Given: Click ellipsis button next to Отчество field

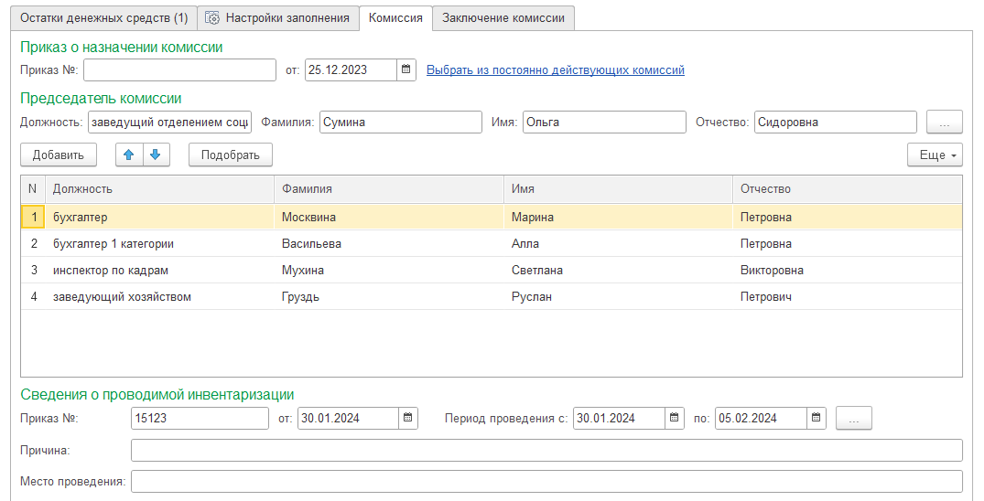Looking at the screenshot, I should (x=944, y=123).
